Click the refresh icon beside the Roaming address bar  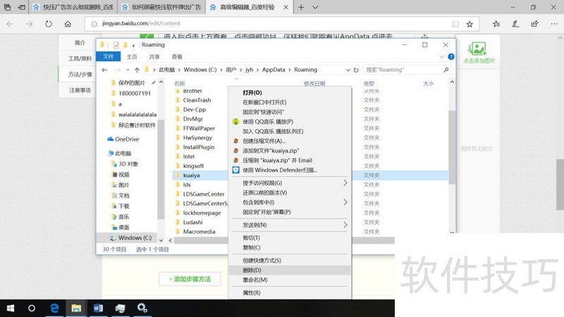pos(356,70)
